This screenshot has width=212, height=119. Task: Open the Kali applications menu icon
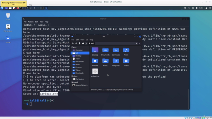(x=2, y=8)
